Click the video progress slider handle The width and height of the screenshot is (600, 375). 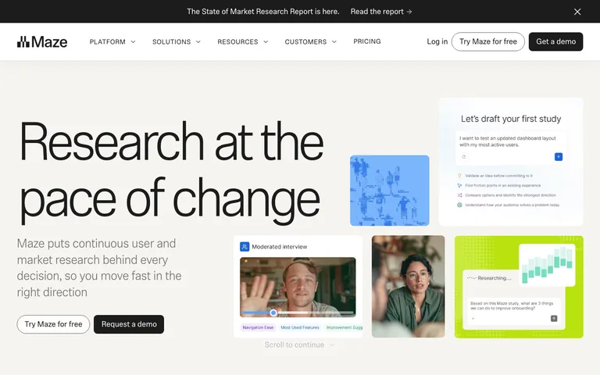(x=273, y=312)
